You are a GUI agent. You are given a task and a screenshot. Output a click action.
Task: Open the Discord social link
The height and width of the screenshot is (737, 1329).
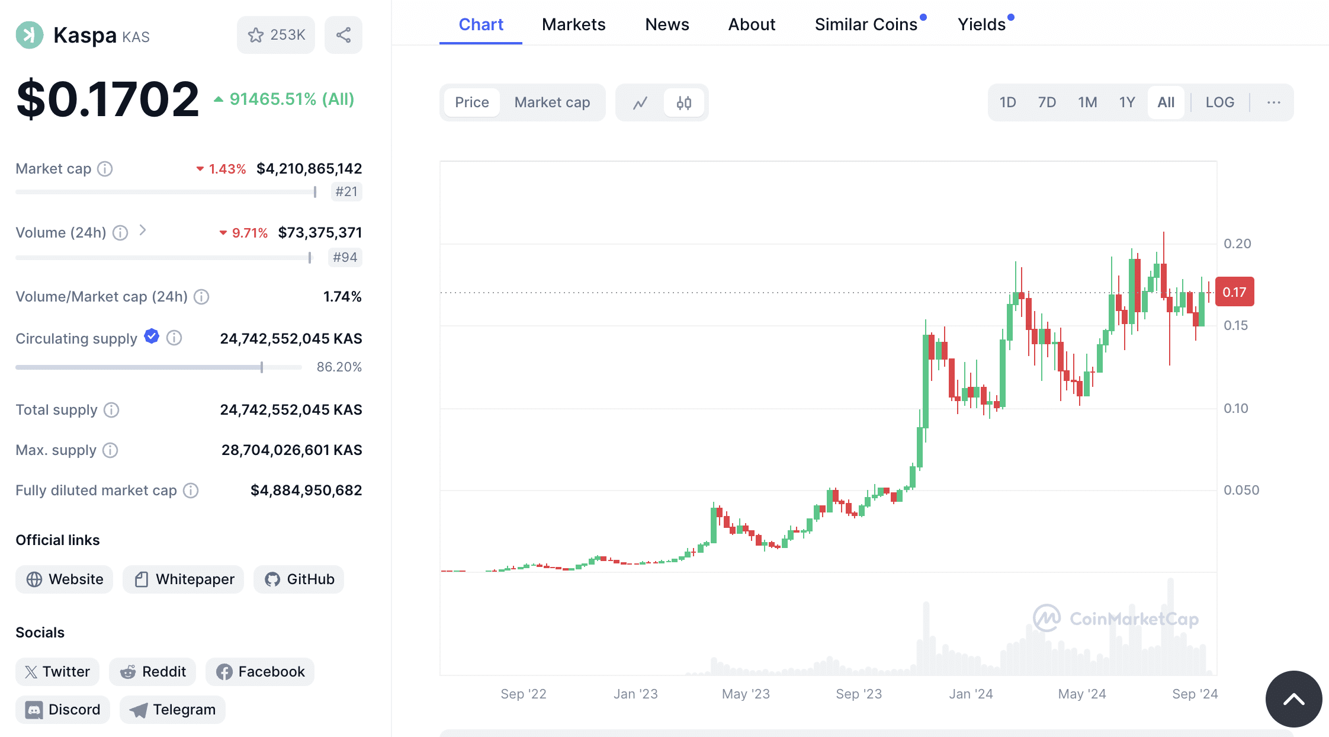pyautogui.click(x=63, y=710)
